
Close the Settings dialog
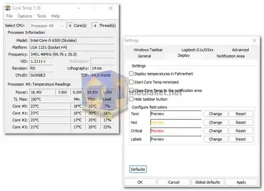(x=254, y=41)
